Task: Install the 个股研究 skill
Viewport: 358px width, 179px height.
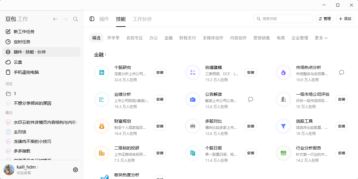Action: coord(160,72)
